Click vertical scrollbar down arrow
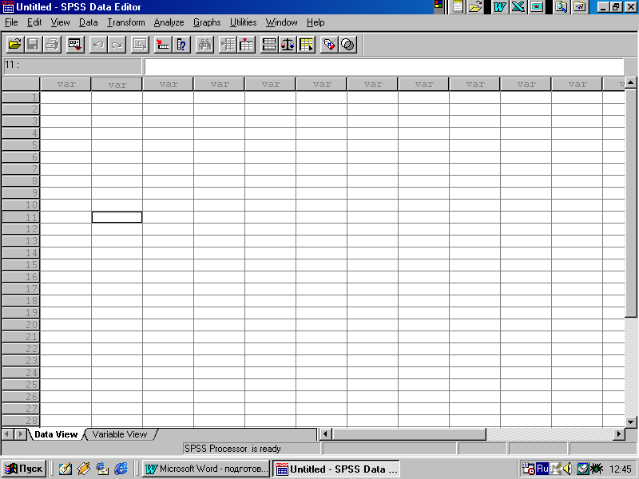 pos(631,422)
